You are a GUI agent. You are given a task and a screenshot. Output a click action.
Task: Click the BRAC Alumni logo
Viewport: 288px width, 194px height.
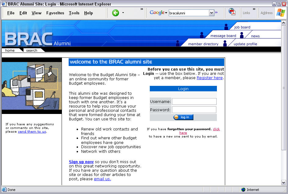pyautogui.click(x=38, y=39)
